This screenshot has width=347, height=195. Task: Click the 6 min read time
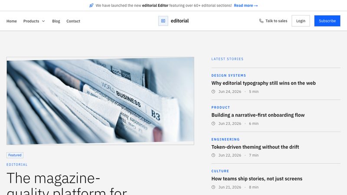254,123
